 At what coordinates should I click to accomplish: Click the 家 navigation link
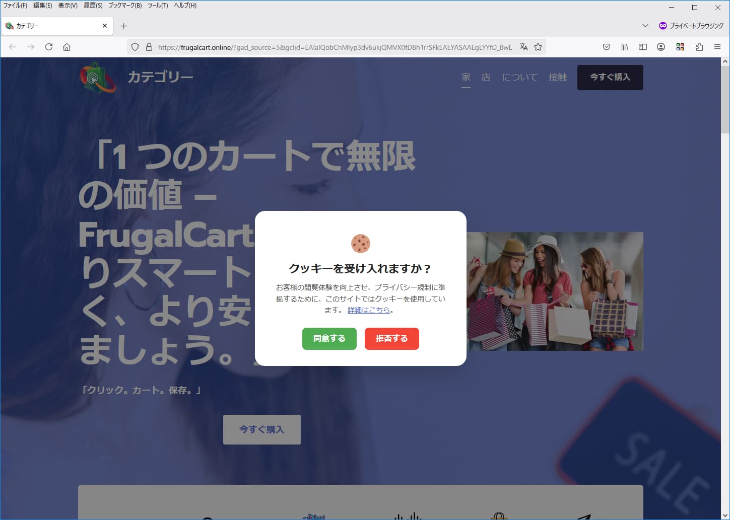[x=466, y=77]
